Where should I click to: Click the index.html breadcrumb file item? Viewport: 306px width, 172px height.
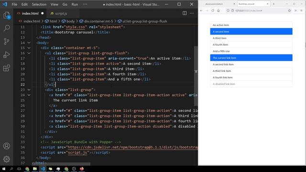pos(30,21)
